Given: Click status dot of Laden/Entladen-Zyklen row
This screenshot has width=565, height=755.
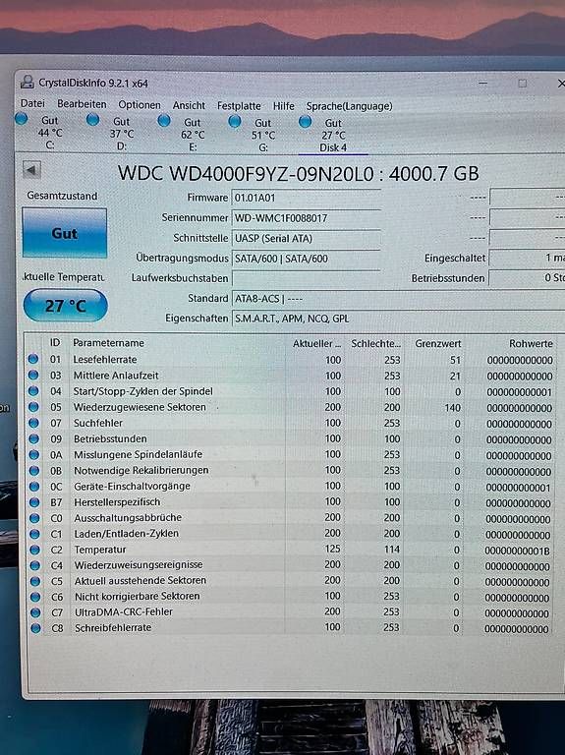Looking at the screenshot, I should pyautogui.click(x=34, y=534).
